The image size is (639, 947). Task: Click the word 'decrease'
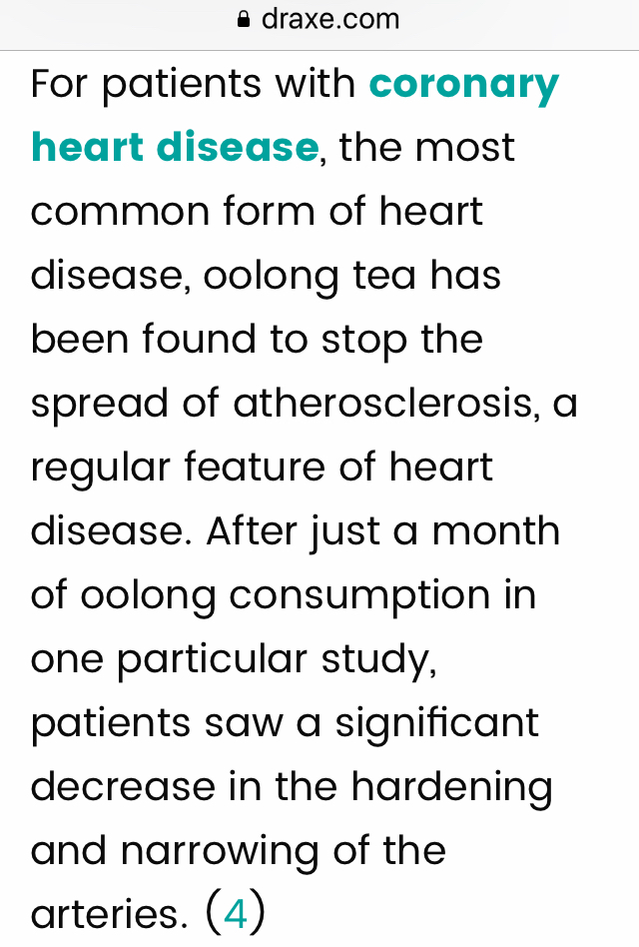coord(123,787)
